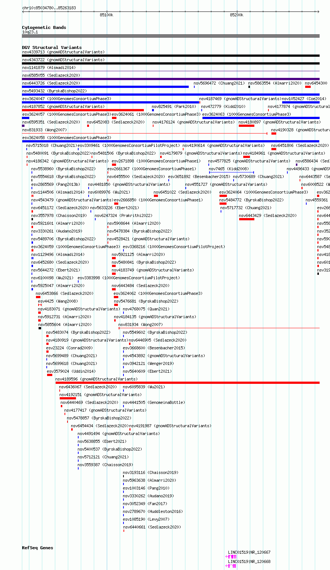This screenshot has width=330, height=570.
Task: Open nsv4187469 (gnomADStructuralVariants) variant
Action: click(241, 99)
